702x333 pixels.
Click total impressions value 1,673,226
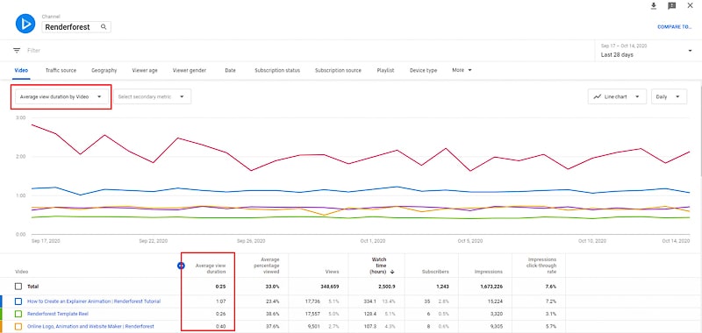pyautogui.click(x=491, y=287)
